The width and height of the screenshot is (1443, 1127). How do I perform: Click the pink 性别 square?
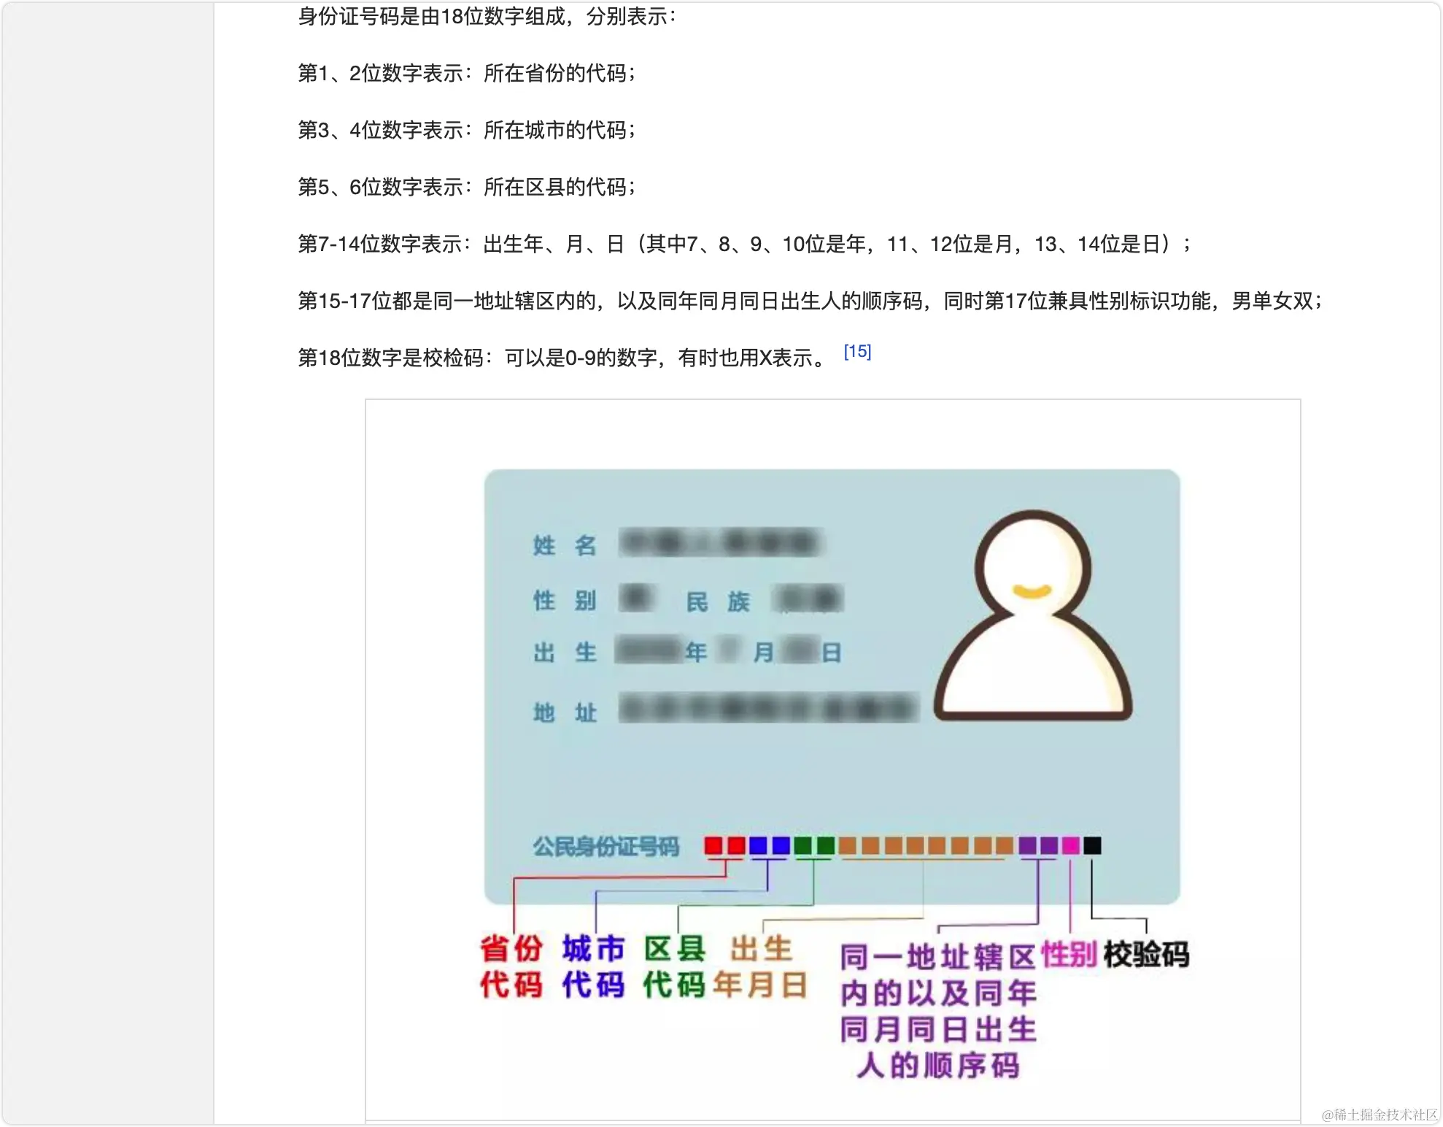(x=1069, y=847)
